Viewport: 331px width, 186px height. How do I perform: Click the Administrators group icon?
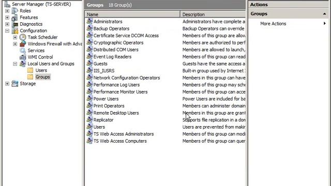pos(89,21)
